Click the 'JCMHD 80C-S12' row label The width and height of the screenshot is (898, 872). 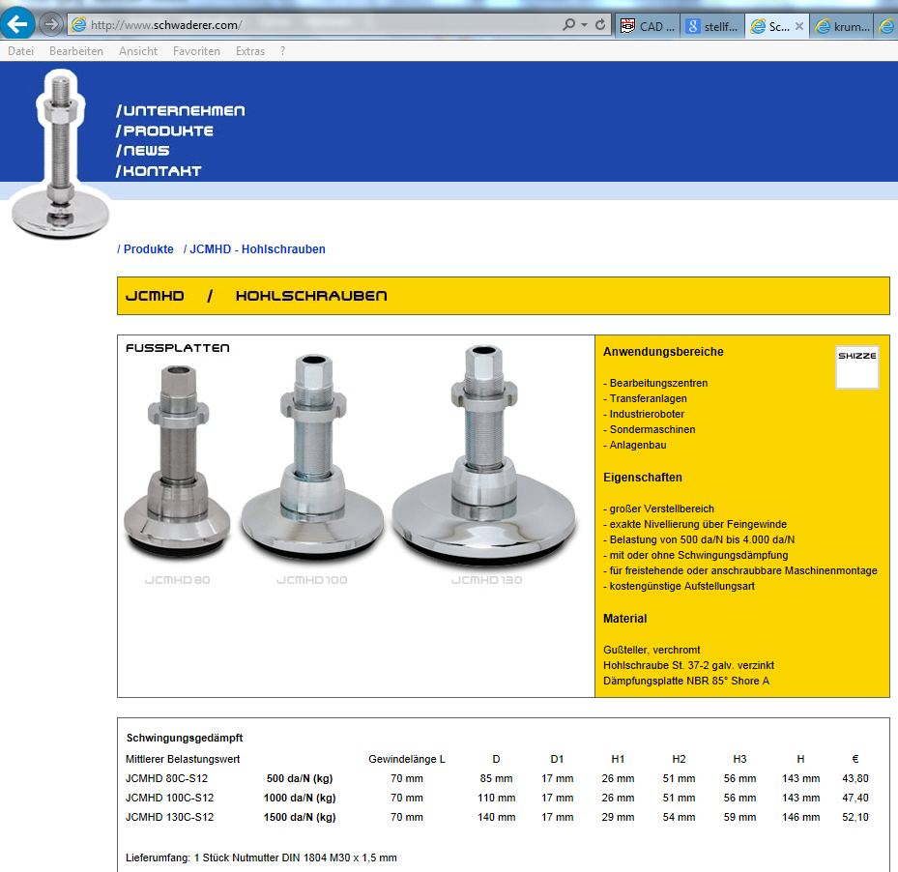pyautogui.click(x=166, y=778)
